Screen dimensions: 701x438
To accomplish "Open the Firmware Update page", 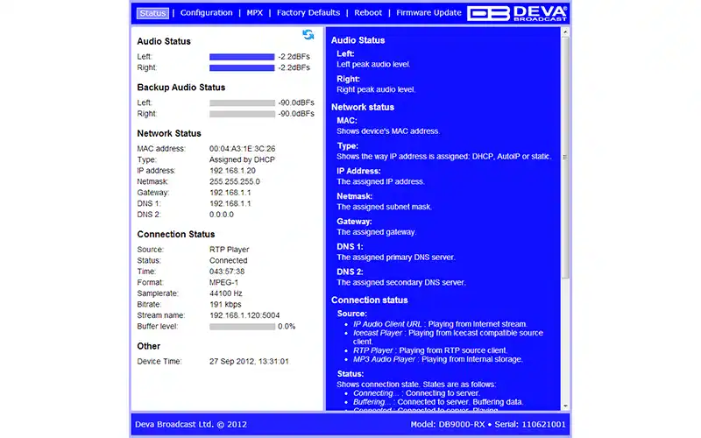I will (428, 13).
